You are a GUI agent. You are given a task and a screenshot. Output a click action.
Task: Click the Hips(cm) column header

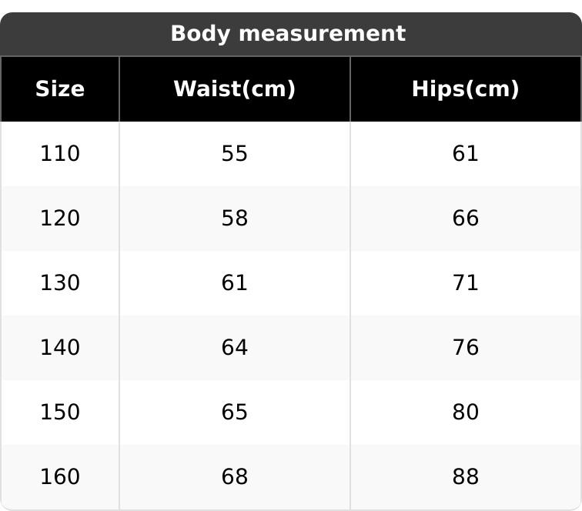[x=465, y=89]
